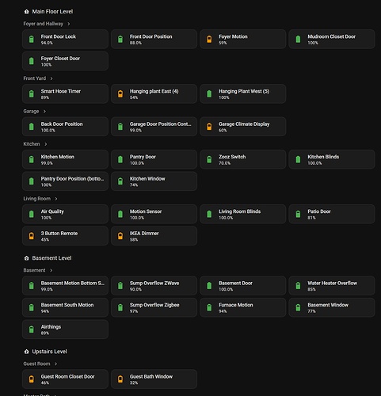Screen dimensions: 381x396
Task: Click the home icon beside Basement Level
Action: coord(26,258)
